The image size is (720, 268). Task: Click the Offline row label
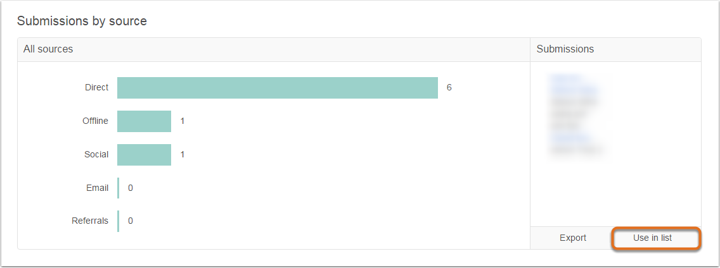click(96, 121)
